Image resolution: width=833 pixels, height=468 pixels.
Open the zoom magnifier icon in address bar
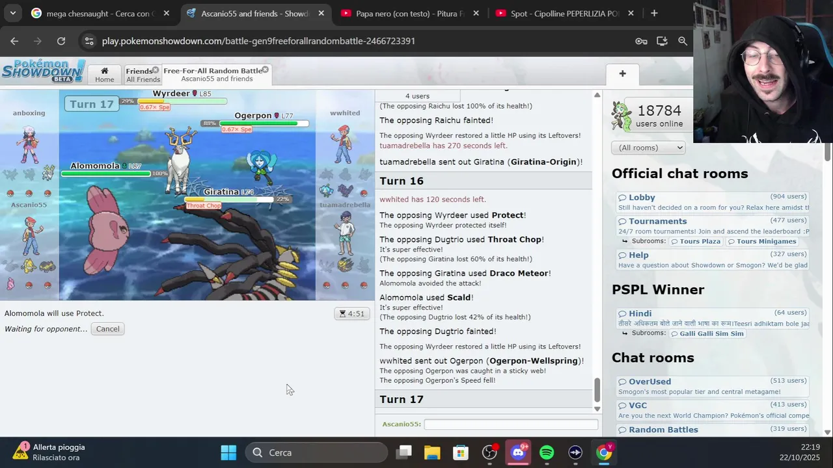tap(683, 41)
